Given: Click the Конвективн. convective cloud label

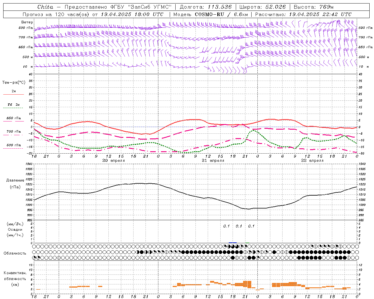Looking at the screenshot, I should tap(15, 273).
